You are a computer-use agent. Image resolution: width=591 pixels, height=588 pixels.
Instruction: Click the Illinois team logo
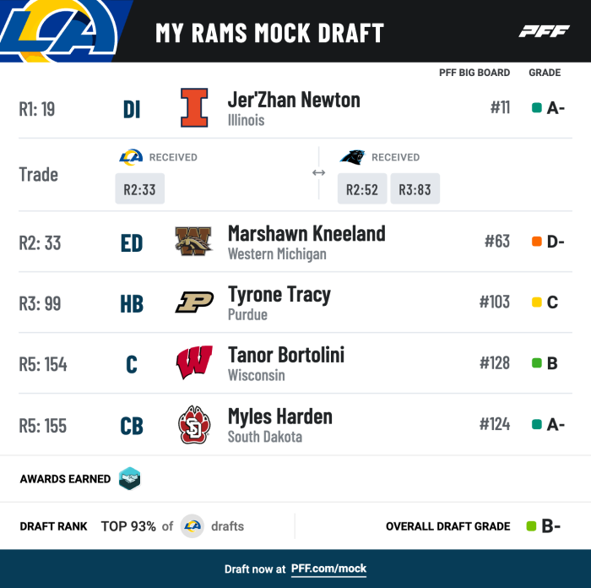pos(194,107)
